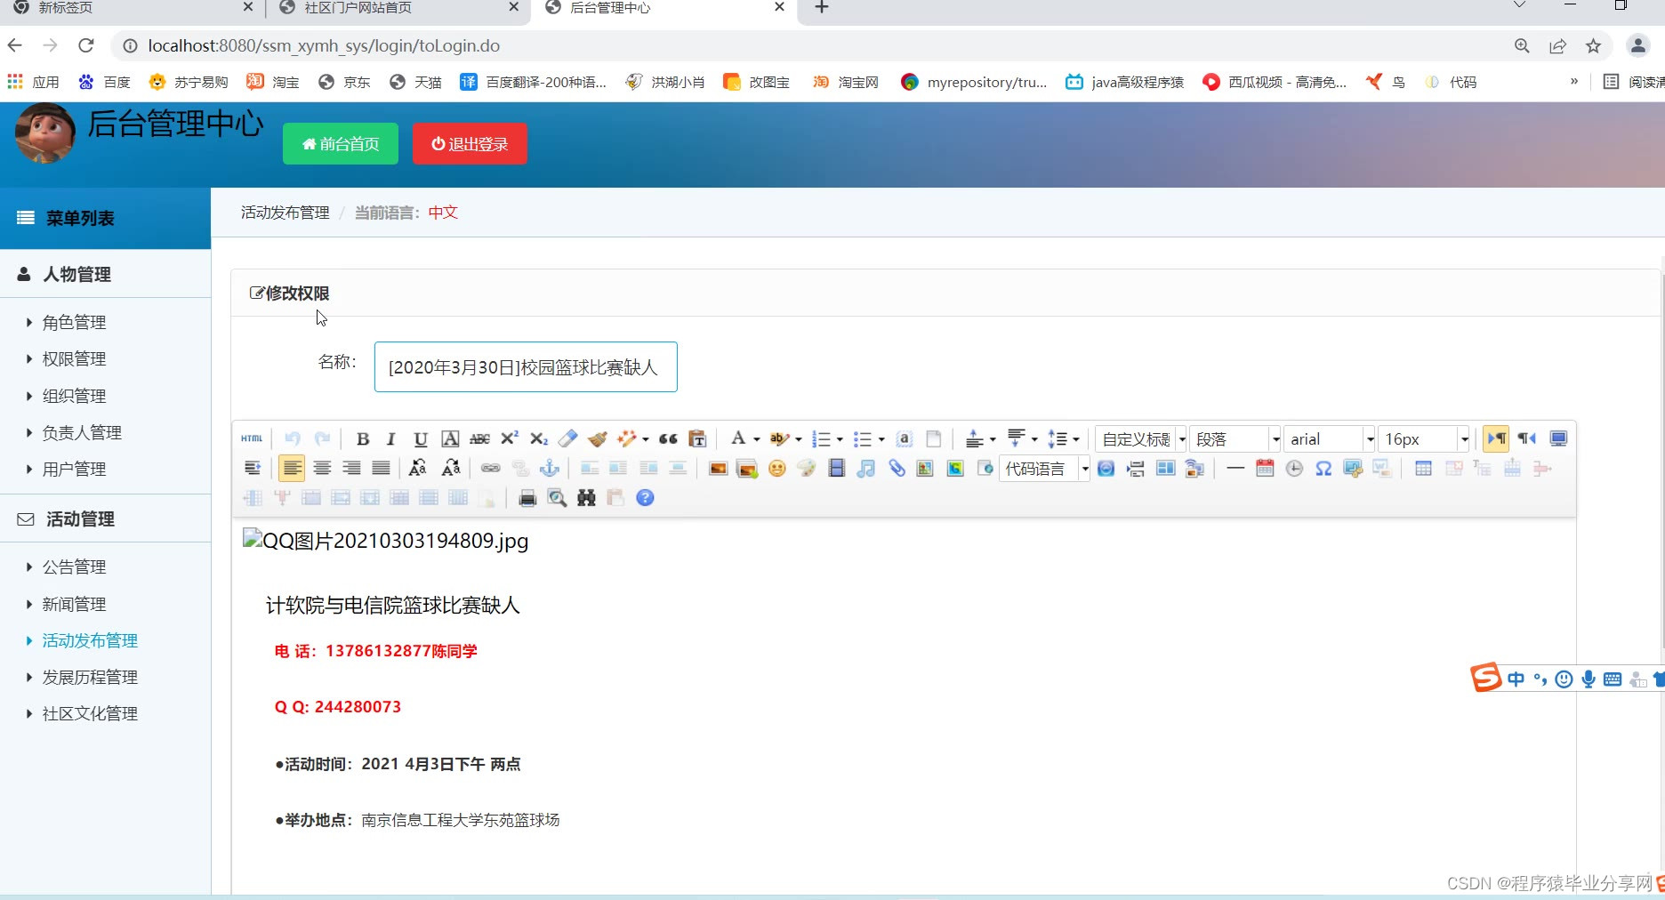The image size is (1665, 900).
Task: Insert music with the note icon
Action: [x=865, y=468]
